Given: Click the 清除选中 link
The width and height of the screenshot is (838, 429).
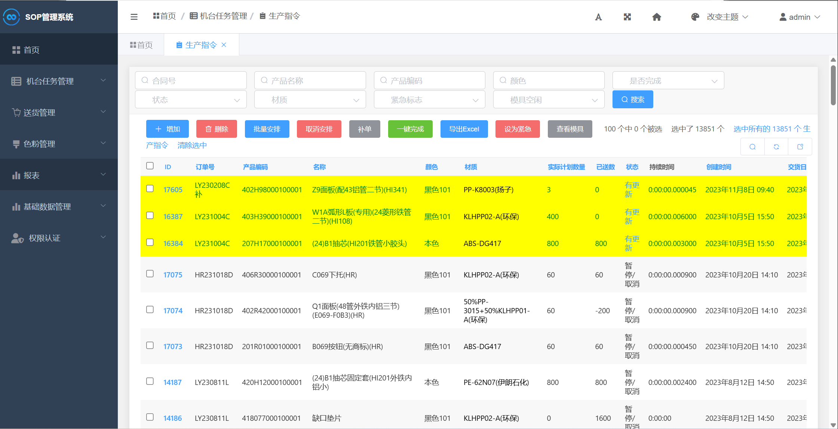Looking at the screenshot, I should coord(192,145).
